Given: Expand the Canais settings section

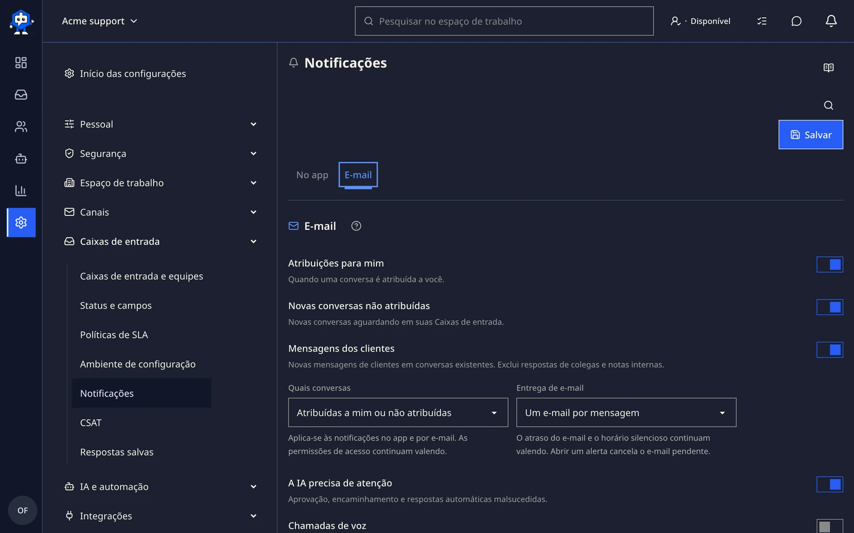Looking at the screenshot, I should click(161, 212).
